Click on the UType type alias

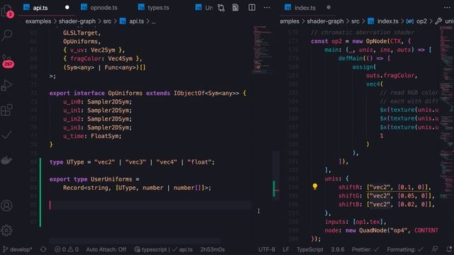click(75, 162)
